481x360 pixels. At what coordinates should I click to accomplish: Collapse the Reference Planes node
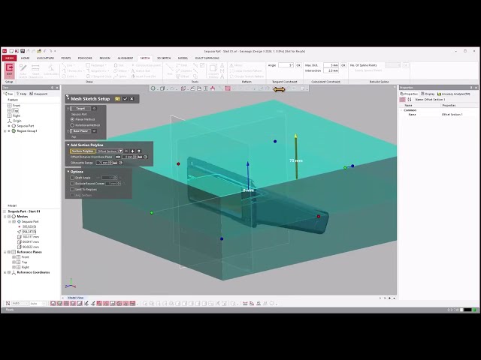pyautogui.click(x=5, y=252)
